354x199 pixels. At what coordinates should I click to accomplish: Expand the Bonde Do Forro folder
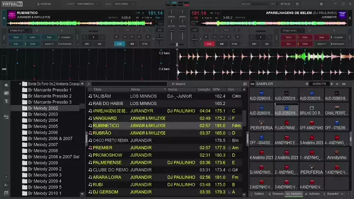pyautogui.click(x=20, y=84)
